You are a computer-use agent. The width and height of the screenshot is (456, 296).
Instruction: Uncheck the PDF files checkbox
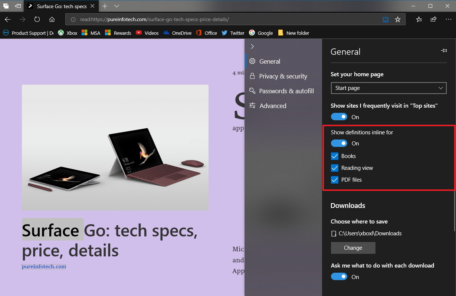[335, 180]
